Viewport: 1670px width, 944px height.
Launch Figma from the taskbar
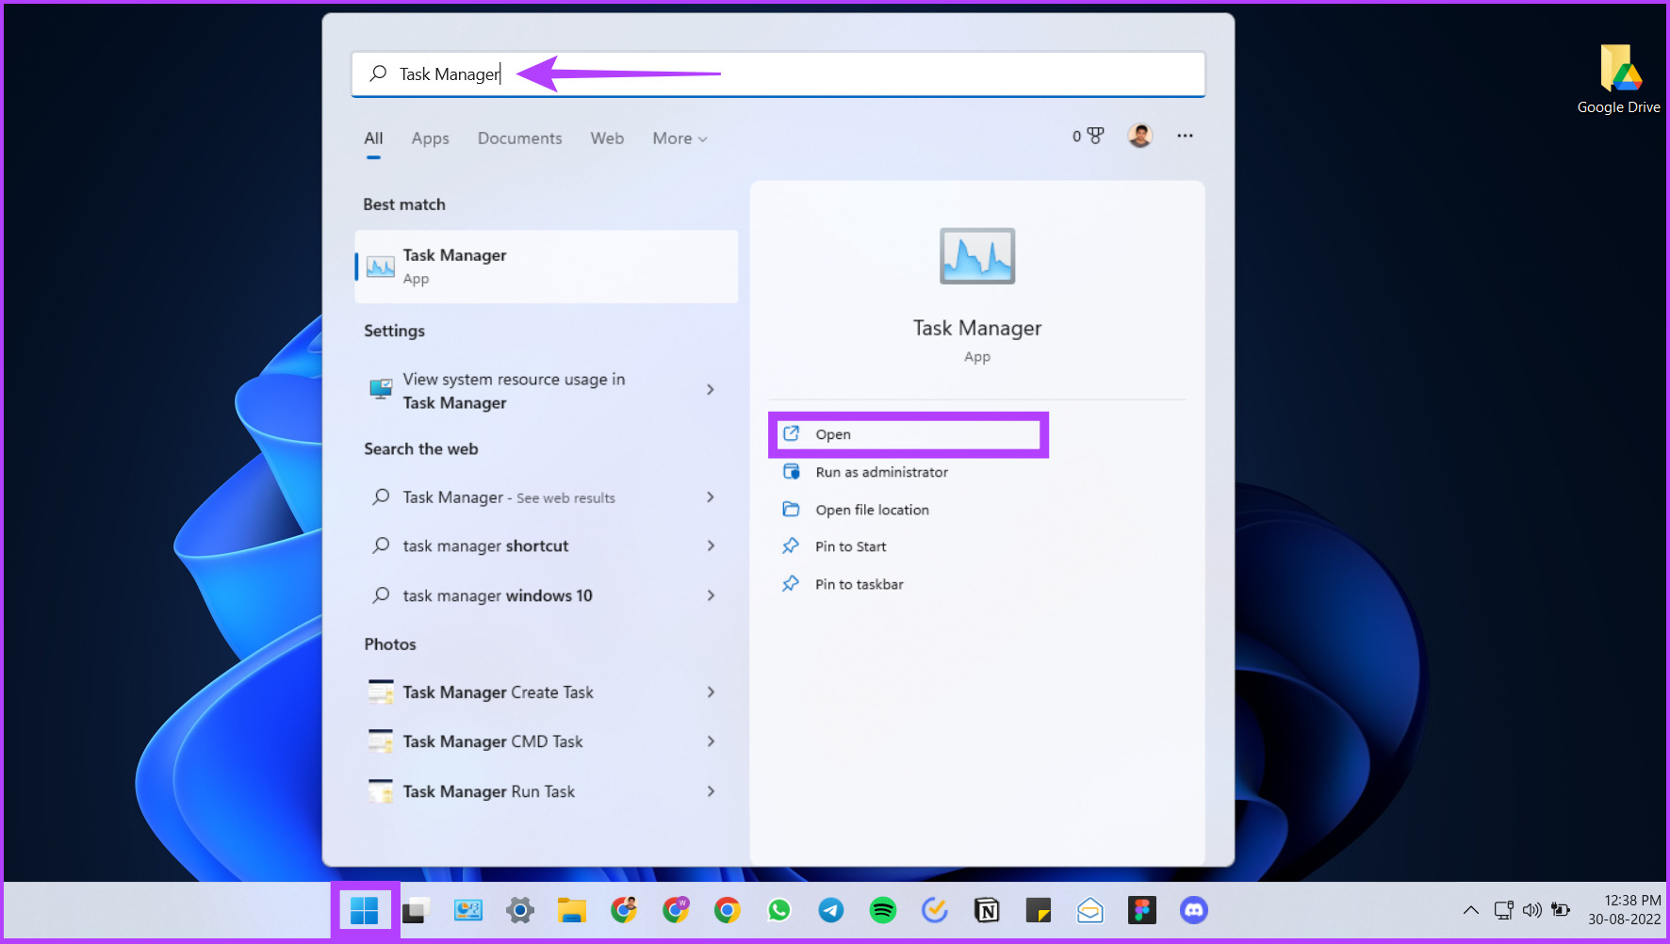(1141, 910)
